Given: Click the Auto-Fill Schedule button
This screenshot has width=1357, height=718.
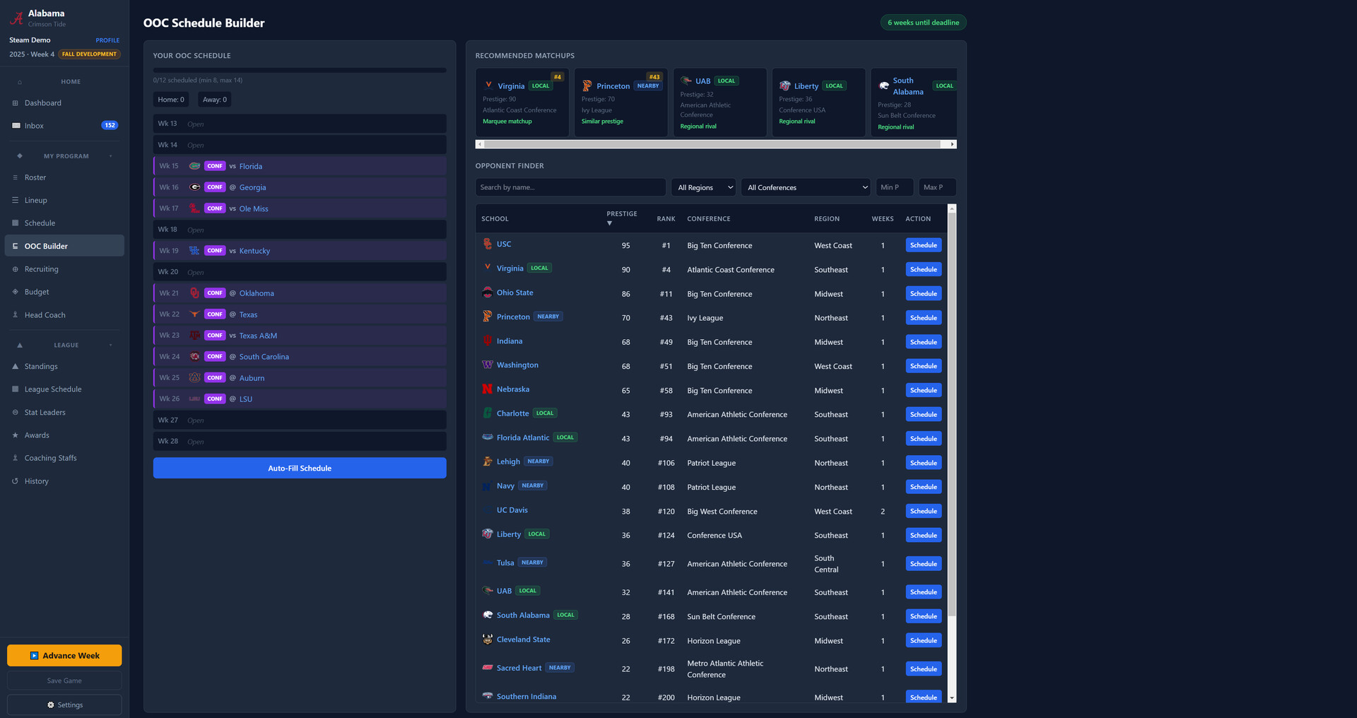Looking at the screenshot, I should point(300,468).
